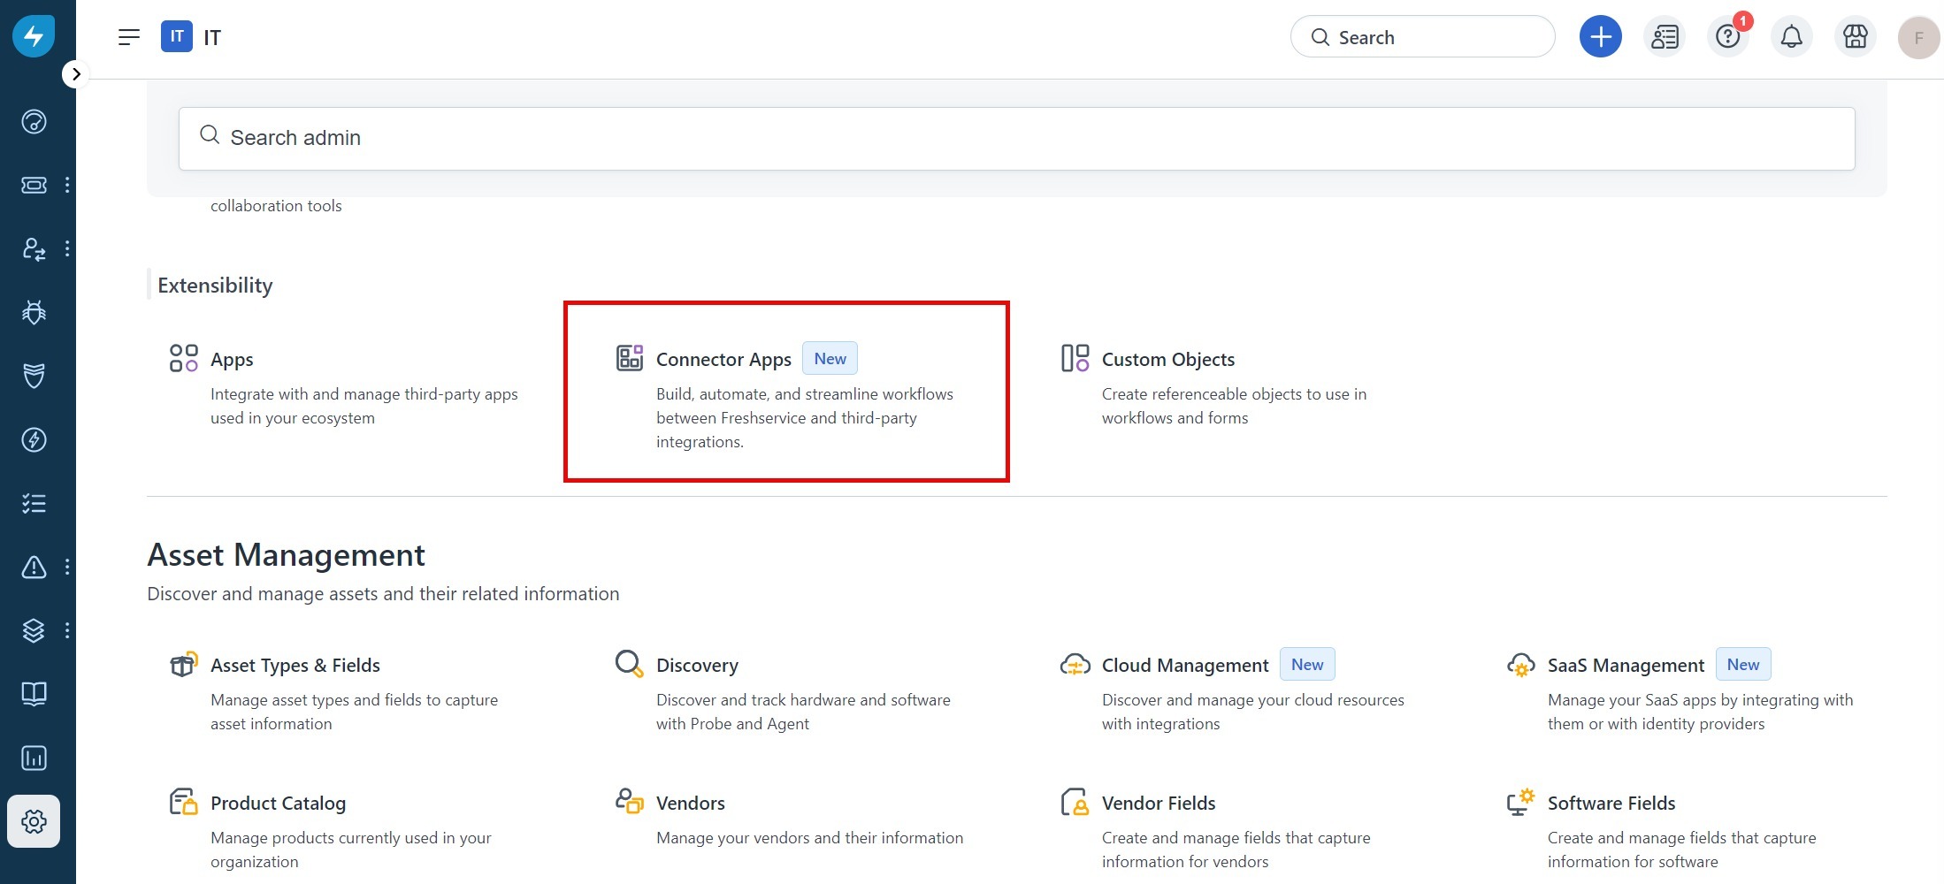Image resolution: width=1944 pixels, height=884 pixels.
Task: Open the shield icon in sidebar
Action: [x=34, y=376]
